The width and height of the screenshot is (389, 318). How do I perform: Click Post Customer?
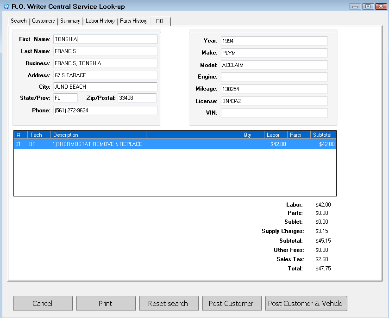point(232,303)
